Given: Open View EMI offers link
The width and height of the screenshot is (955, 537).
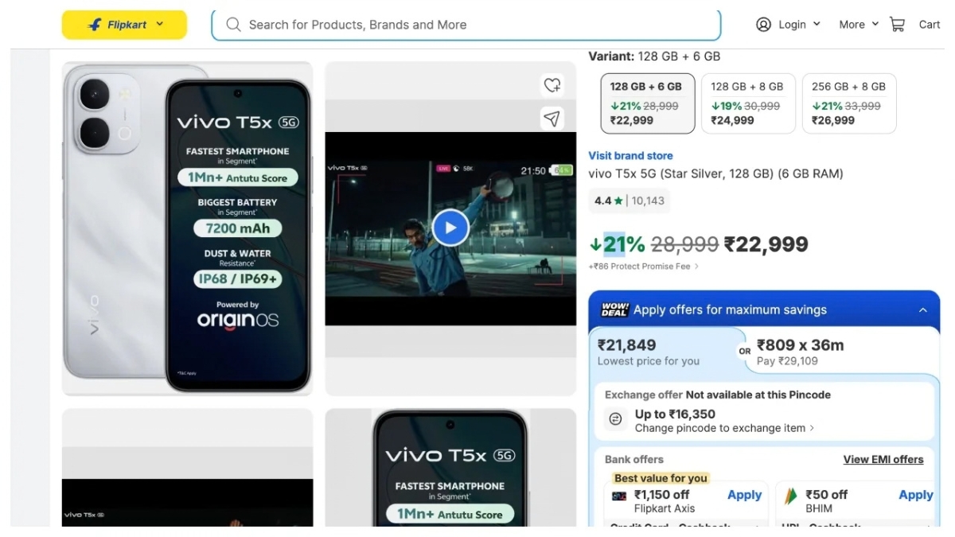Looking at the screenshot, I should 883,460.
